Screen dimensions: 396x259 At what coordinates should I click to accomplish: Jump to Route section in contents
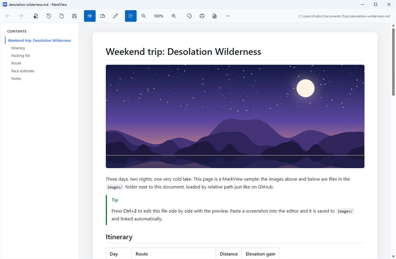pyautogui.click(x=16, y=63)
